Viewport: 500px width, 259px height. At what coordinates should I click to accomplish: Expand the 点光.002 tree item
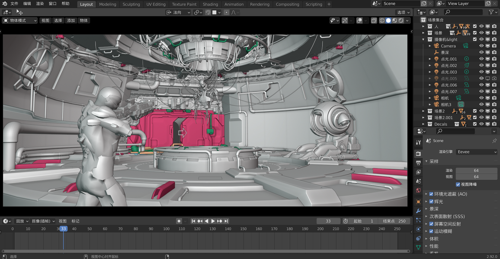pos(430,66)
